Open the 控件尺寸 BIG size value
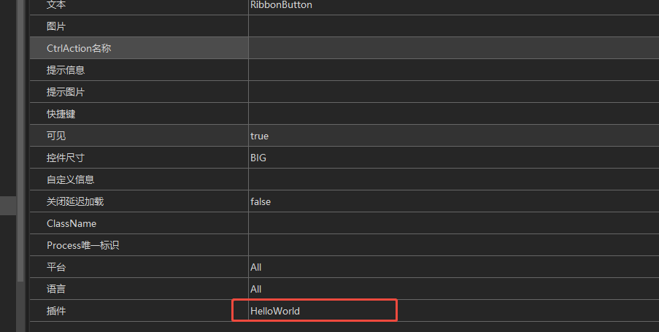The width and height of the screenshot is (659, 332). pos(454,157)
